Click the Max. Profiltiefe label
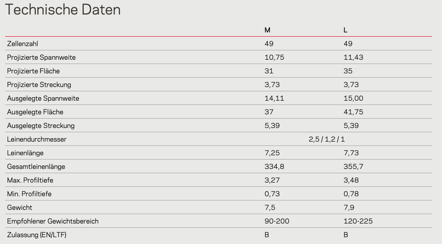The image size is (442, 244). [30, 180]
